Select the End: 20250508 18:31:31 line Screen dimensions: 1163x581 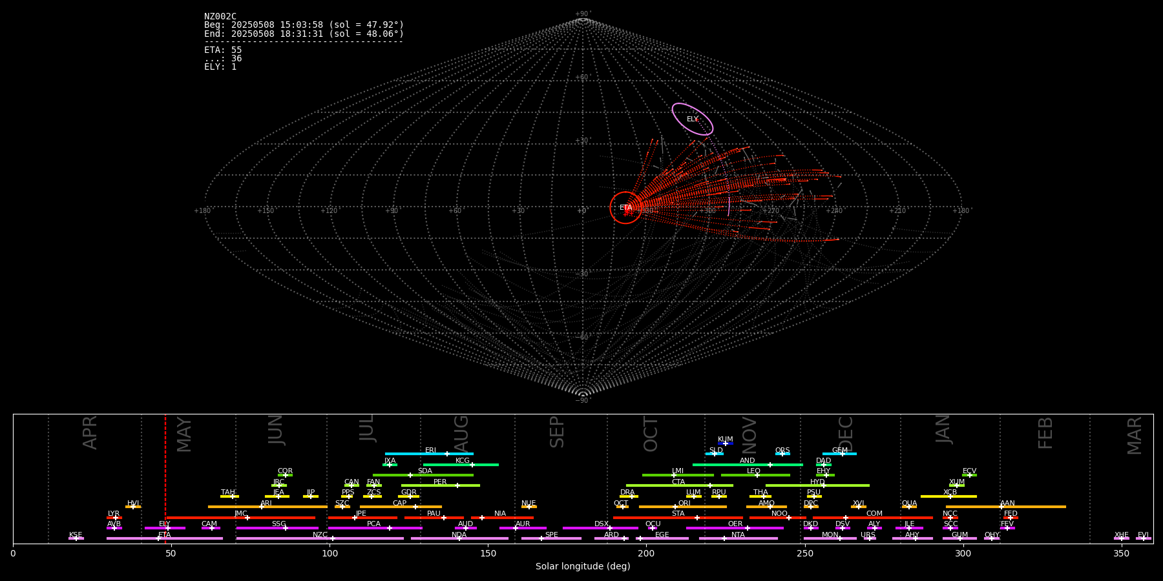point(304,34)
